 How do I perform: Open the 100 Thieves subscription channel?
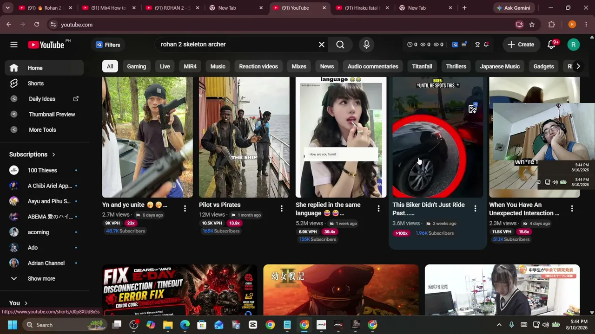(x=44, y=170)
